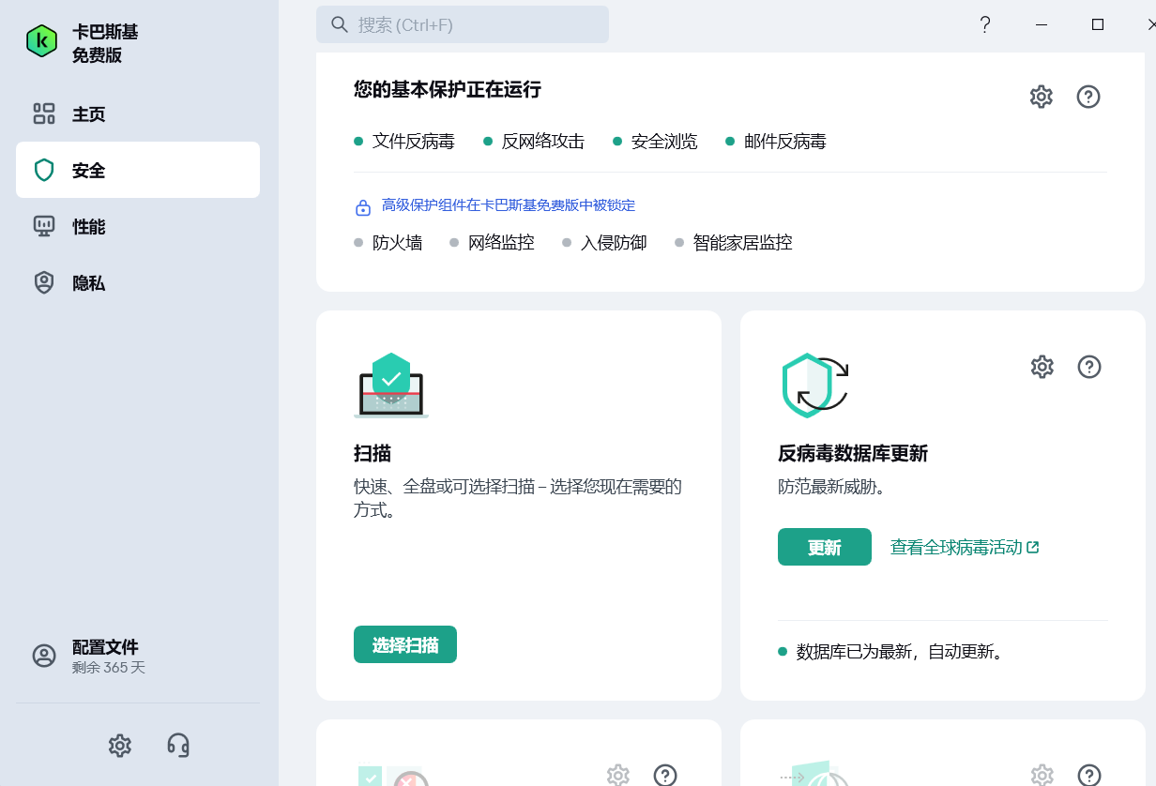This screenshot has height=786, width=1156.
Task: Click the 卡巴斯基 免费版 product name
Action: tap(105, 43)
